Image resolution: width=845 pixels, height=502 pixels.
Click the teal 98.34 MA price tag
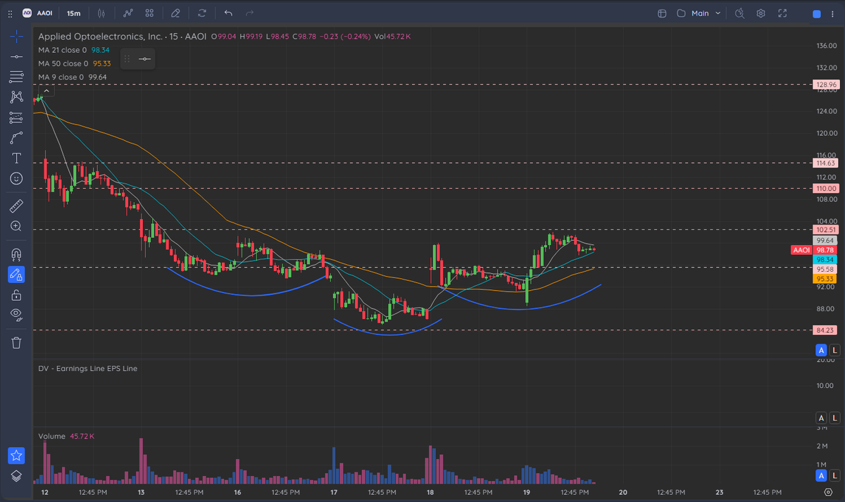[x=825, y=260]
